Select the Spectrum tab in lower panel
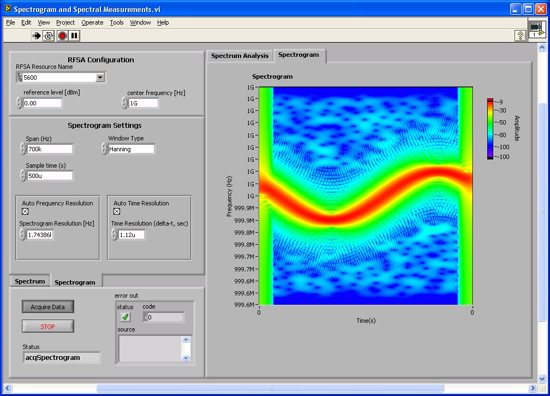This screenshot has width=550, height=396. click(x=30, y=281)
